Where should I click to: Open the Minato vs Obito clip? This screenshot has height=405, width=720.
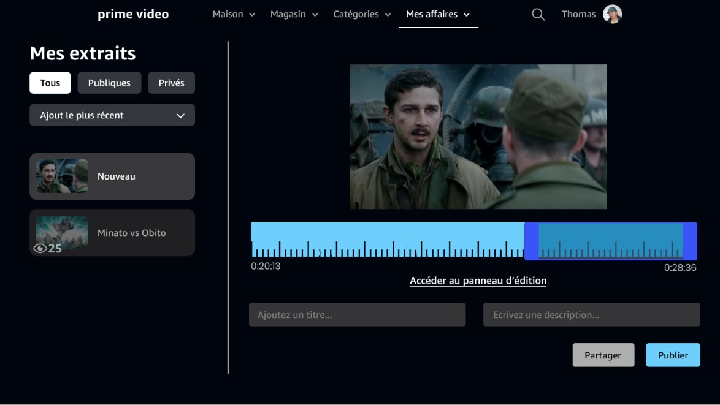[x=112, y=233]
